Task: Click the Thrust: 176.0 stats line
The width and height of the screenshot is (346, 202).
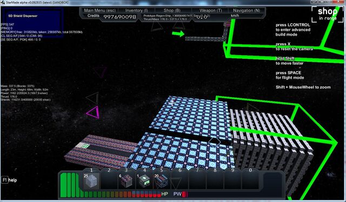Action: coord(9,97)
